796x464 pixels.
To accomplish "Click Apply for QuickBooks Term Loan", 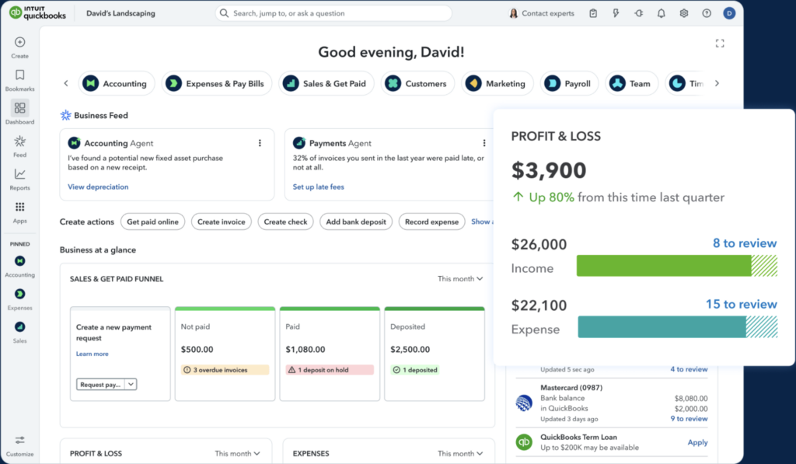I will (697, 442).
